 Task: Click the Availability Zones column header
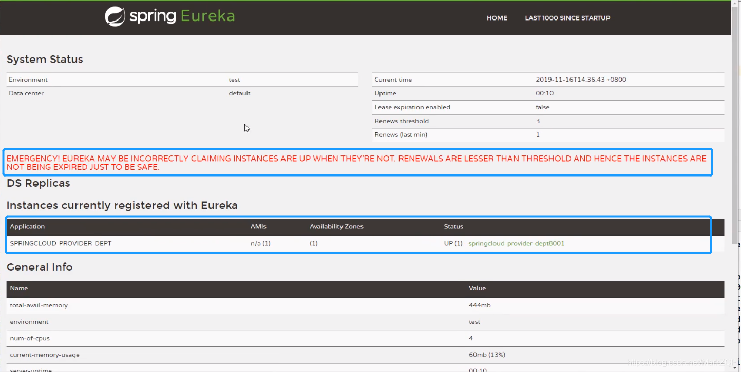point(336,226)
